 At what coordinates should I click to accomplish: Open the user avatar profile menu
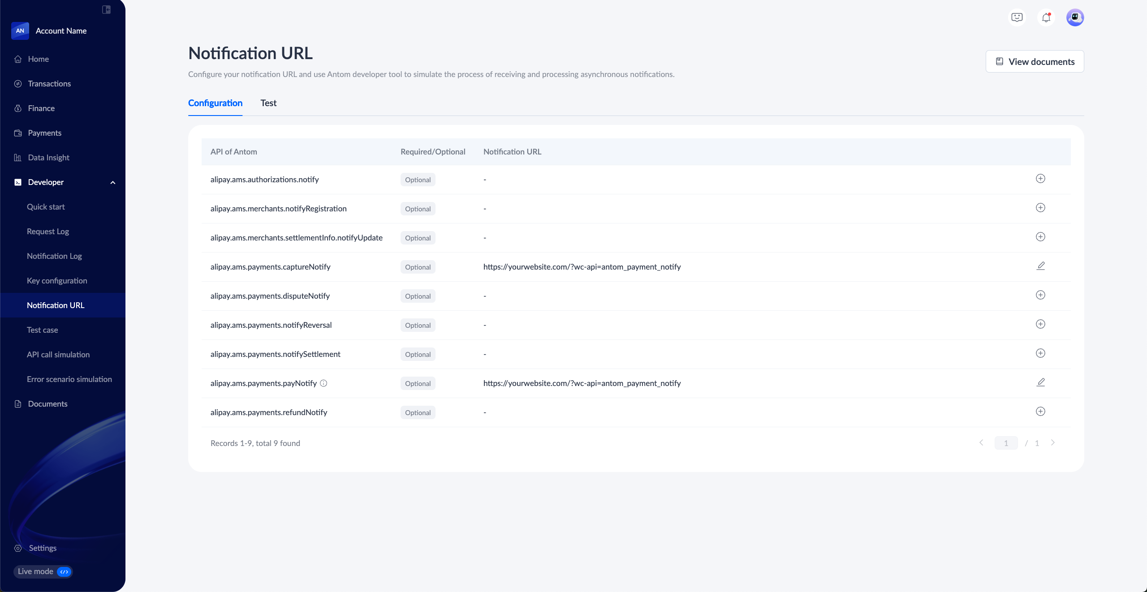1075,17
